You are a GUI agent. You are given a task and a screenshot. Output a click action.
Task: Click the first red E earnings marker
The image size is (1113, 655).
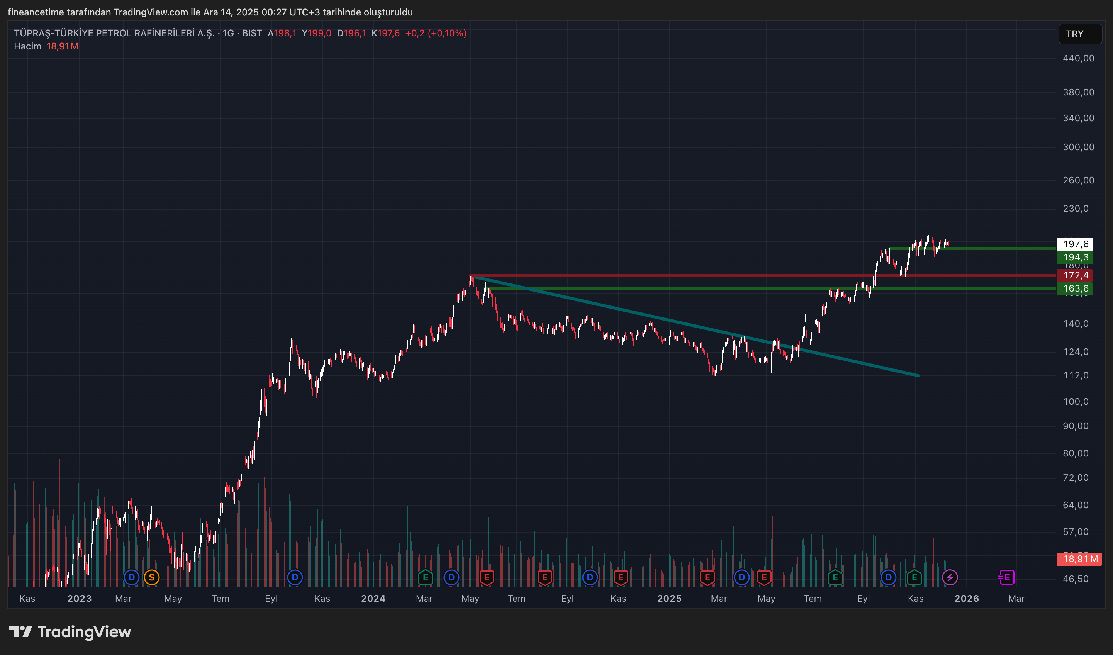tap(487, 577)
